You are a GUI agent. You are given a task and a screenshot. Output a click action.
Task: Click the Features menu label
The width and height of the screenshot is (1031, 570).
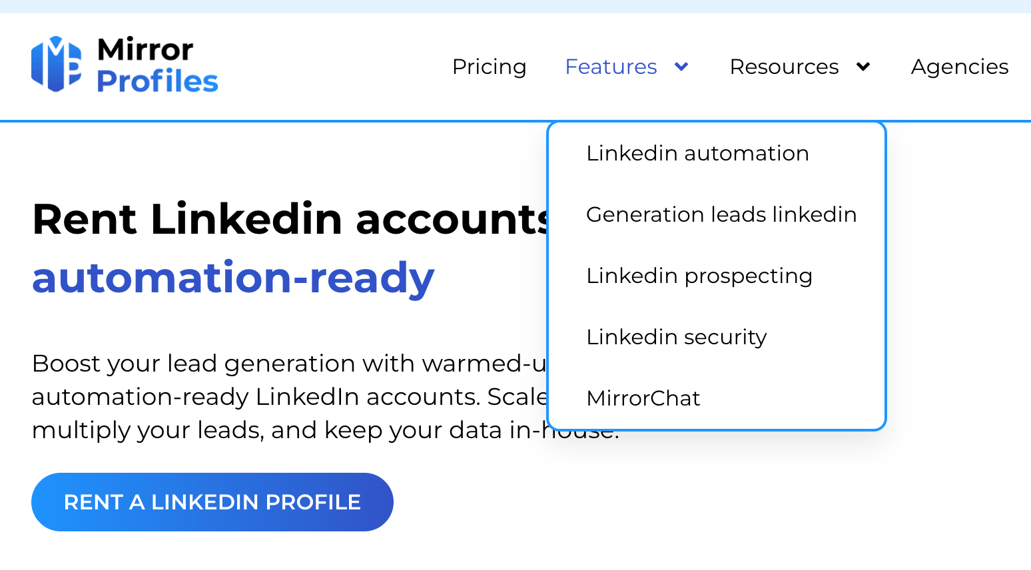pos(611,67)
